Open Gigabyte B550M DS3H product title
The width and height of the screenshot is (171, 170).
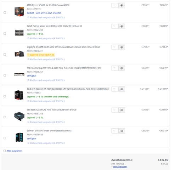[63, 47]
